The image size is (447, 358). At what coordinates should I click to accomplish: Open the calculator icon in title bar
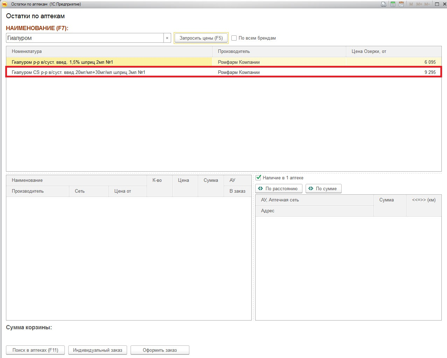click(x=393, y=4)
